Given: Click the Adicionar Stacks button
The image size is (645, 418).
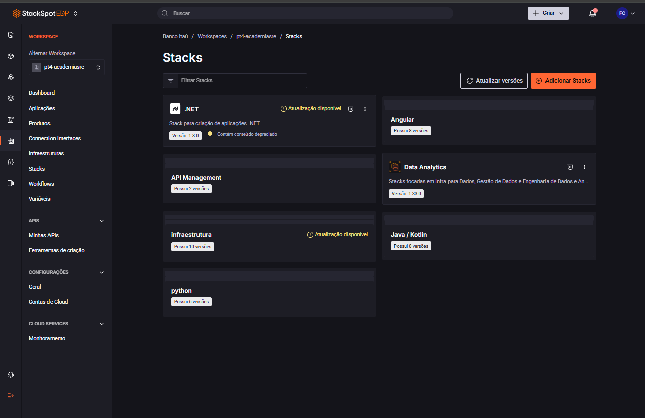Looking at the screenshot, I should pyautogui.click(x=563, y=80).
